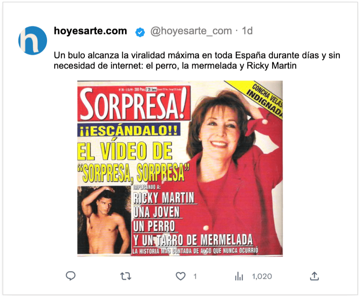This screenshot has width=359, height=296.
Task: Retweet this post using the repost icon
Action: click(x=126, y=276)
